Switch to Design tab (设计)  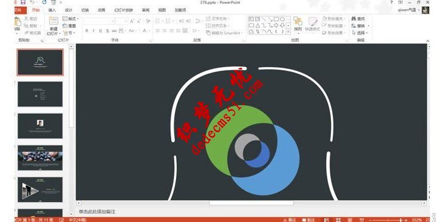click(x=69, y=10)
